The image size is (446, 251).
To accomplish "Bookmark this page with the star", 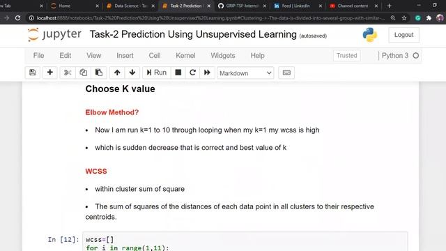I will point(404,18).
